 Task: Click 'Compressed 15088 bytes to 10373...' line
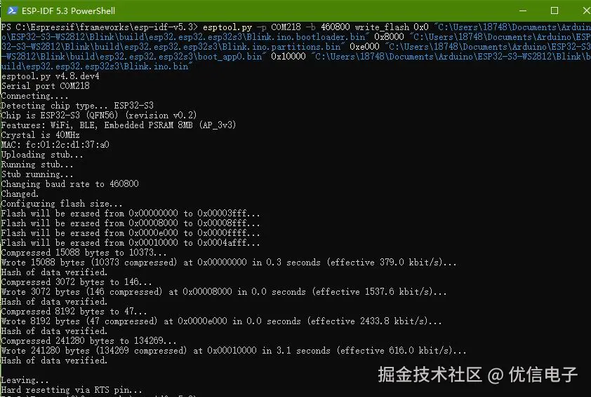point(84,253)
